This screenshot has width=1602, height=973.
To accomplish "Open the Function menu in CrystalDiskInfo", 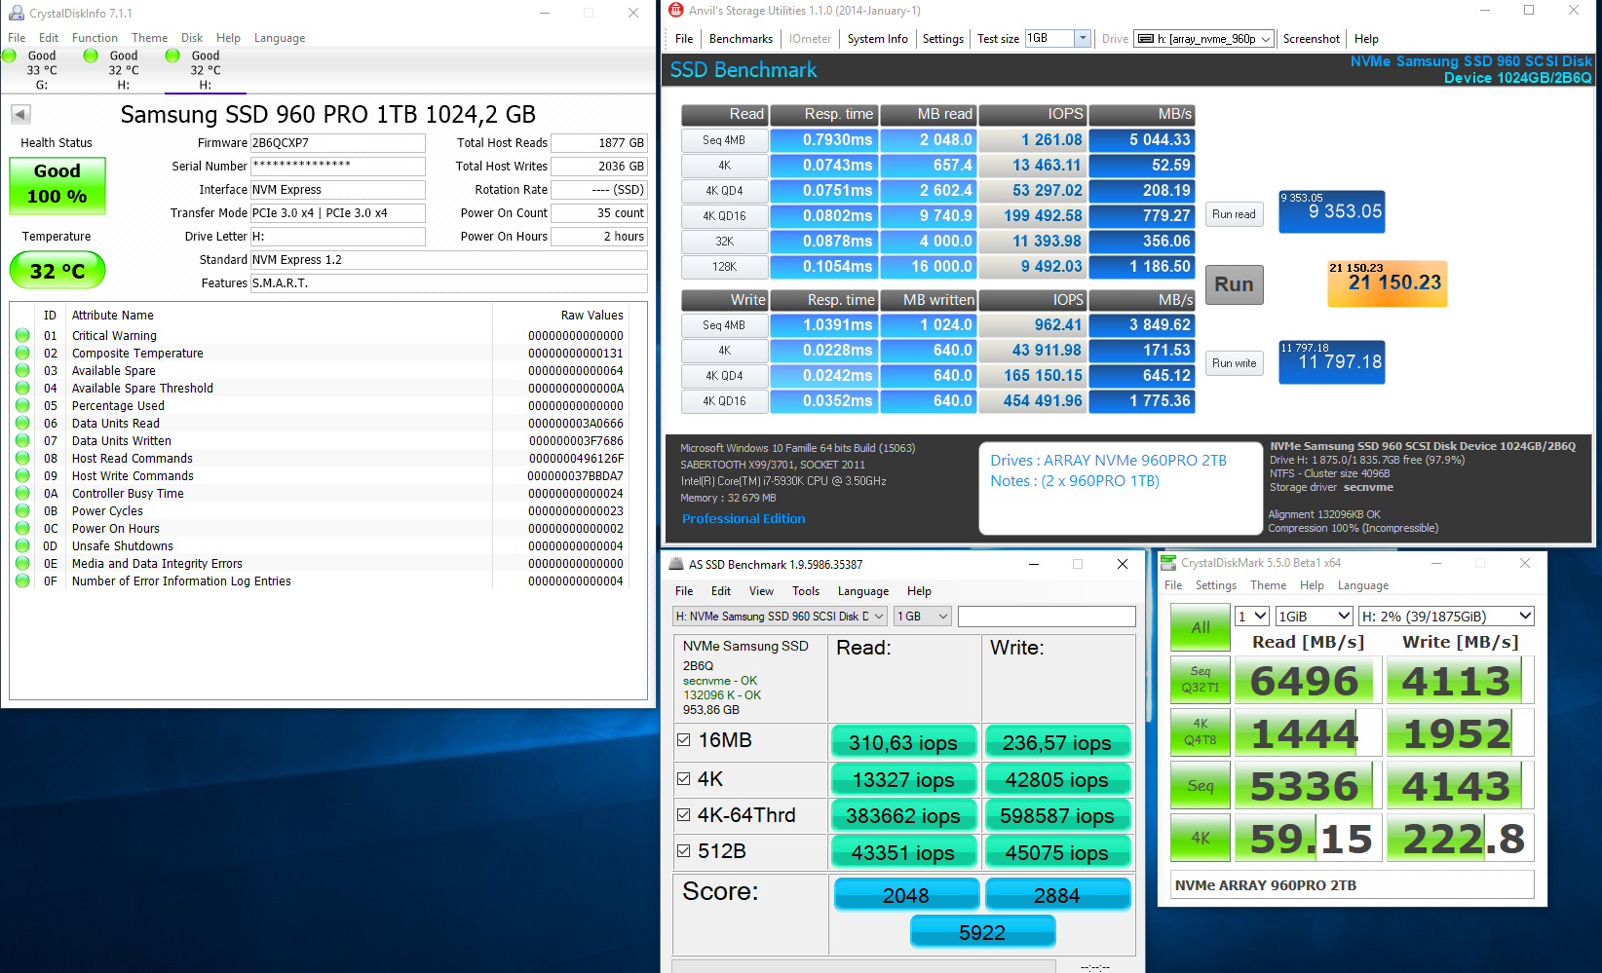I will [x=95, y=38].
